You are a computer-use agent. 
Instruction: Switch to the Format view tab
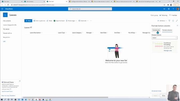pos(156,30)
